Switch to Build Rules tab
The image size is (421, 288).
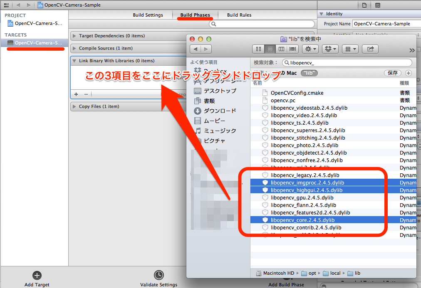pos(239,15)
